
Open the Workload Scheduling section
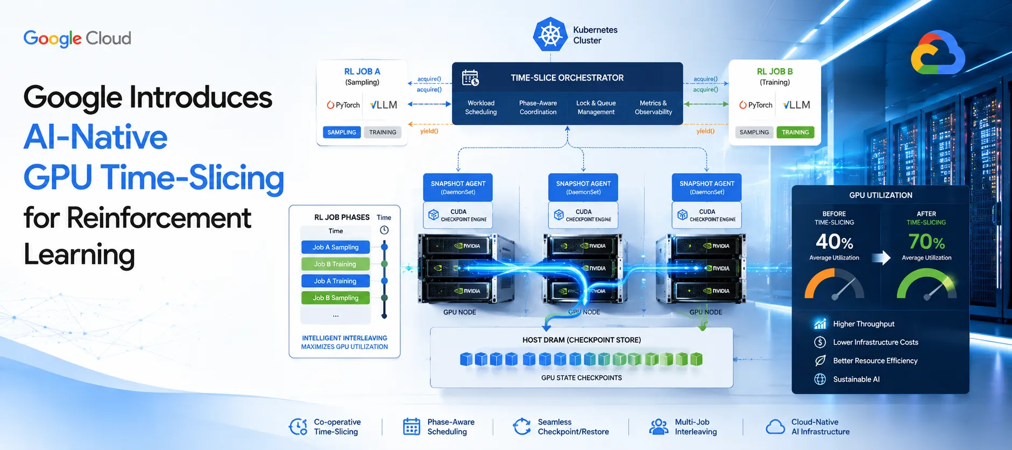pyautogui.click(x=481, y=107)
